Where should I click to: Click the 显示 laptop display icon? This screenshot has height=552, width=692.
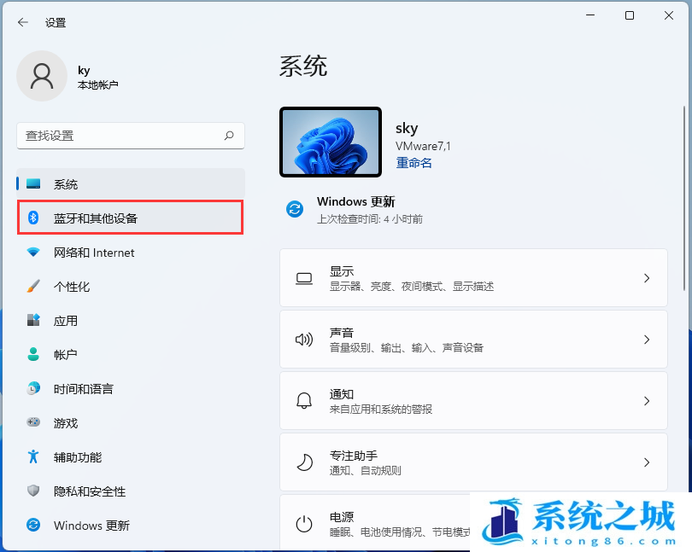(304, 278)
